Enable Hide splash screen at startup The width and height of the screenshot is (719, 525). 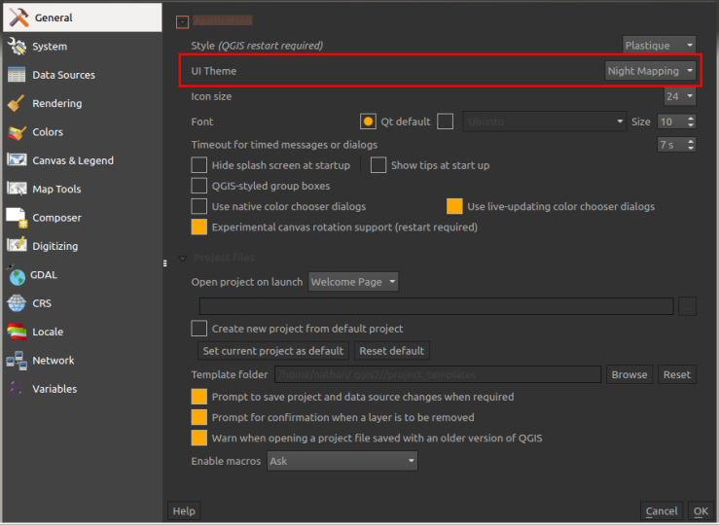click(199, 165)
